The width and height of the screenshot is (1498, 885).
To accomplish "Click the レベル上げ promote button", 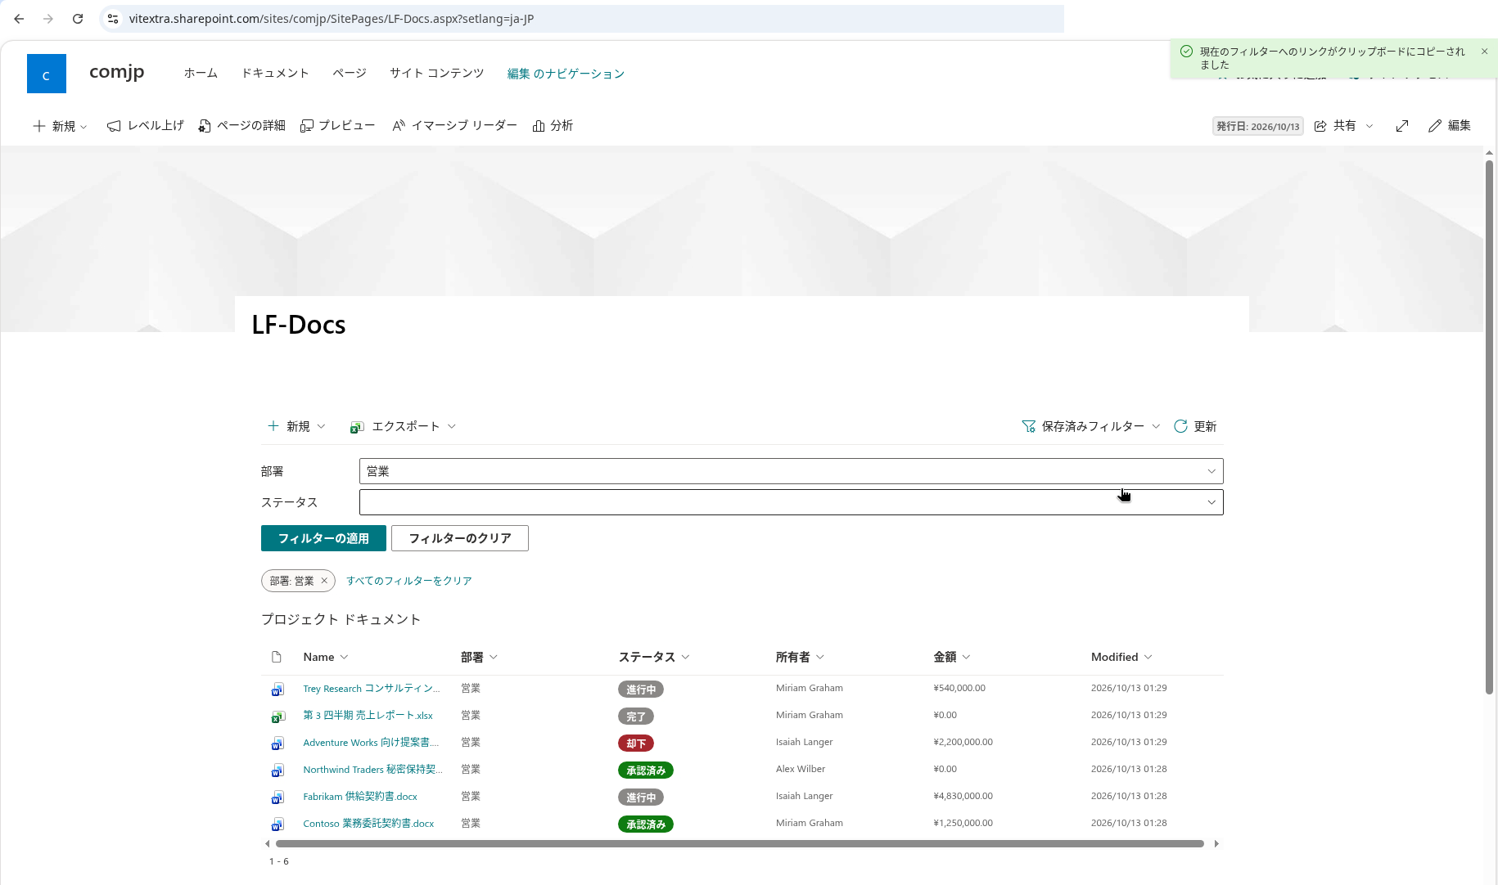I will (x=146, y=126).
